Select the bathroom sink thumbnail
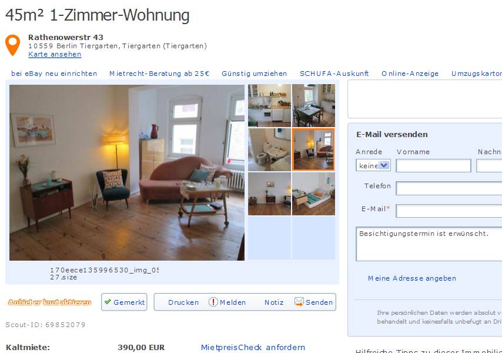 [270, 149]
